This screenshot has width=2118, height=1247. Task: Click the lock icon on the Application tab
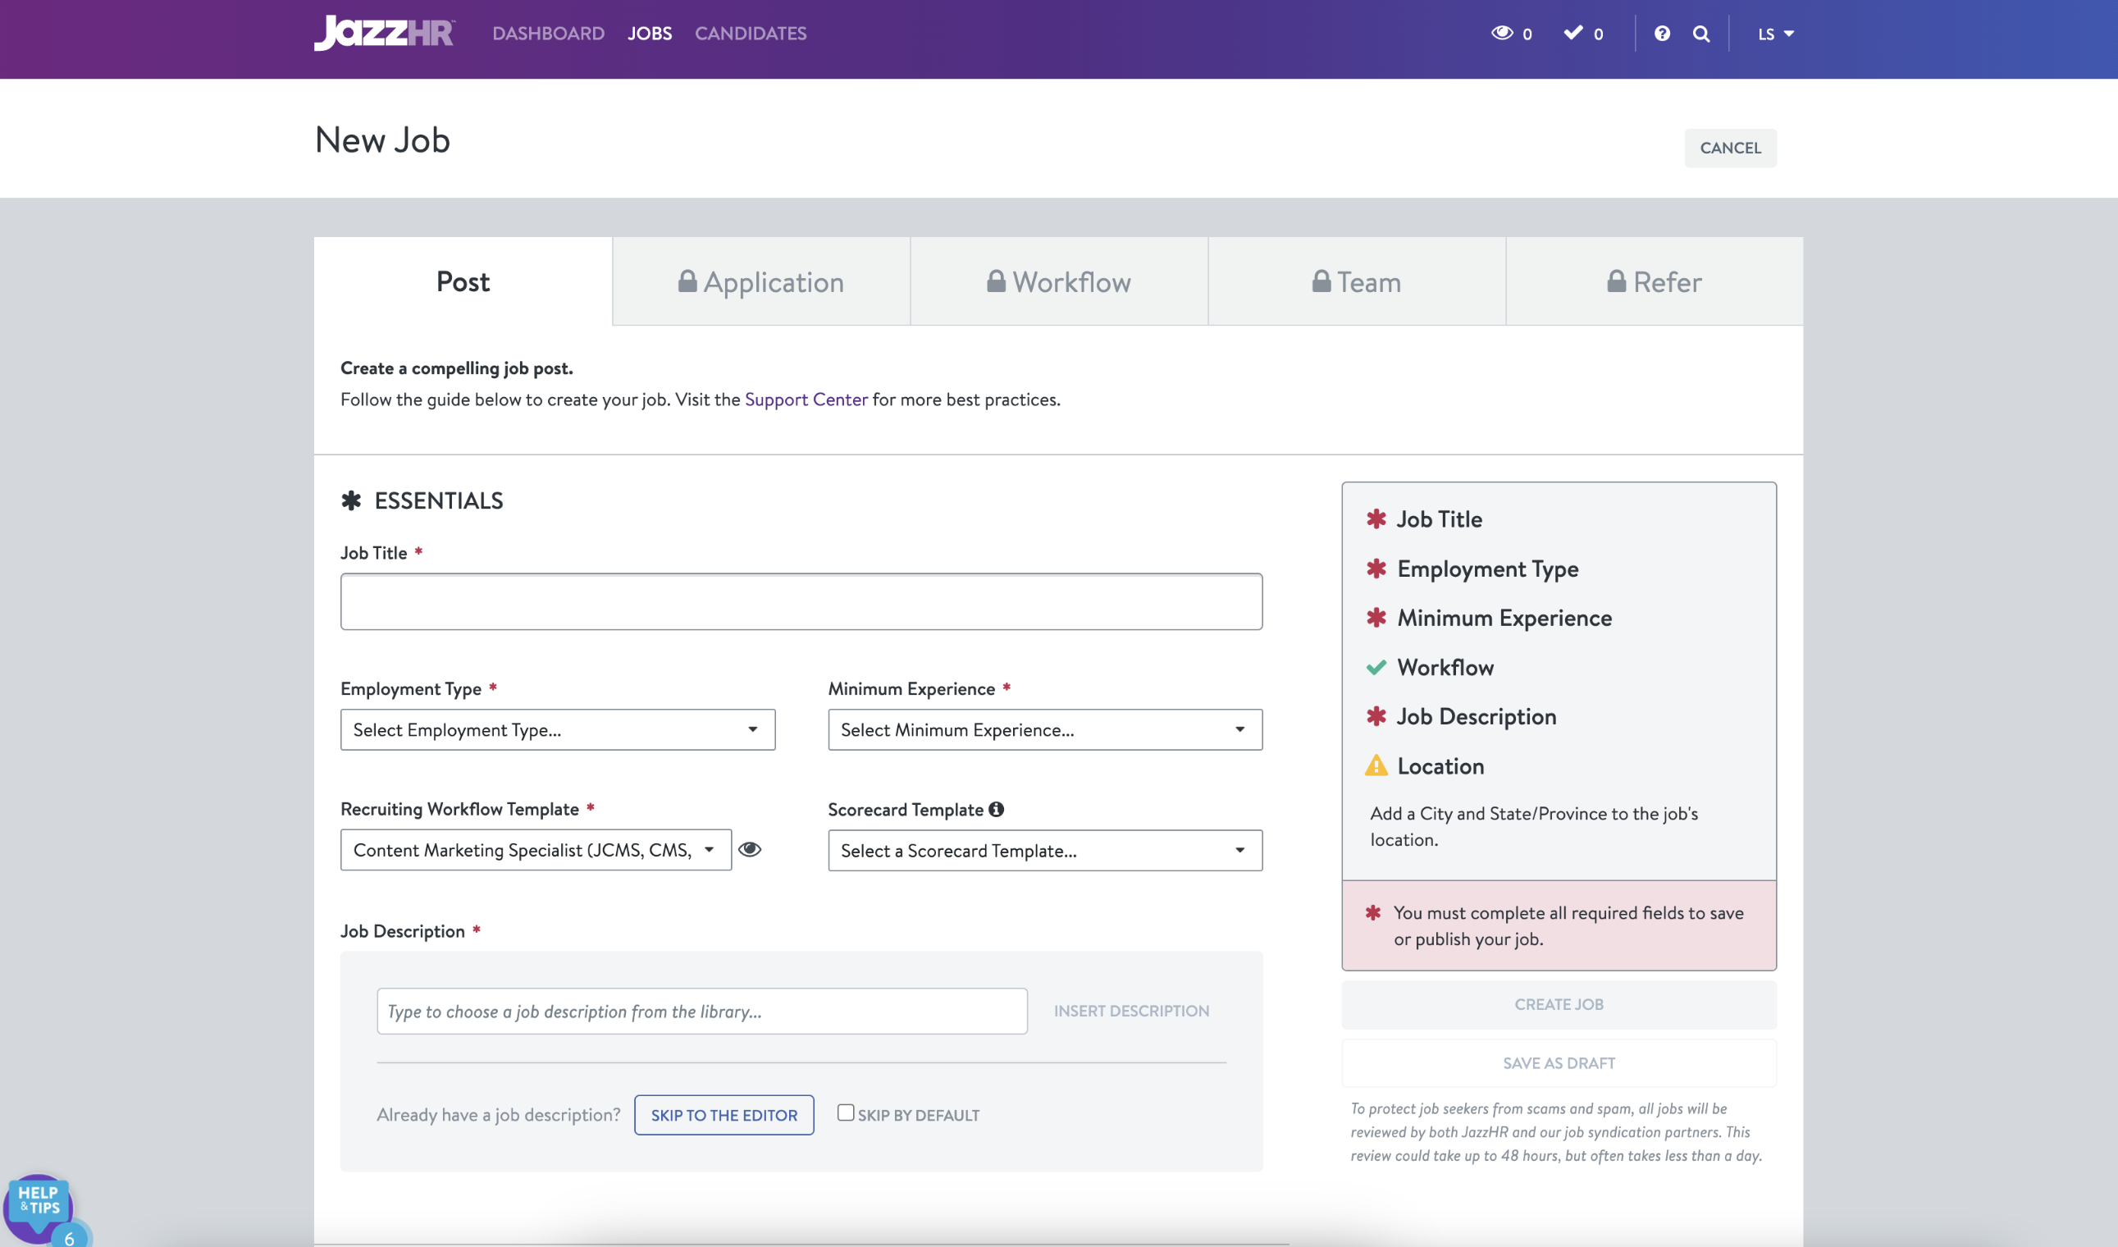pyautogui.click(x=687, y=281)
